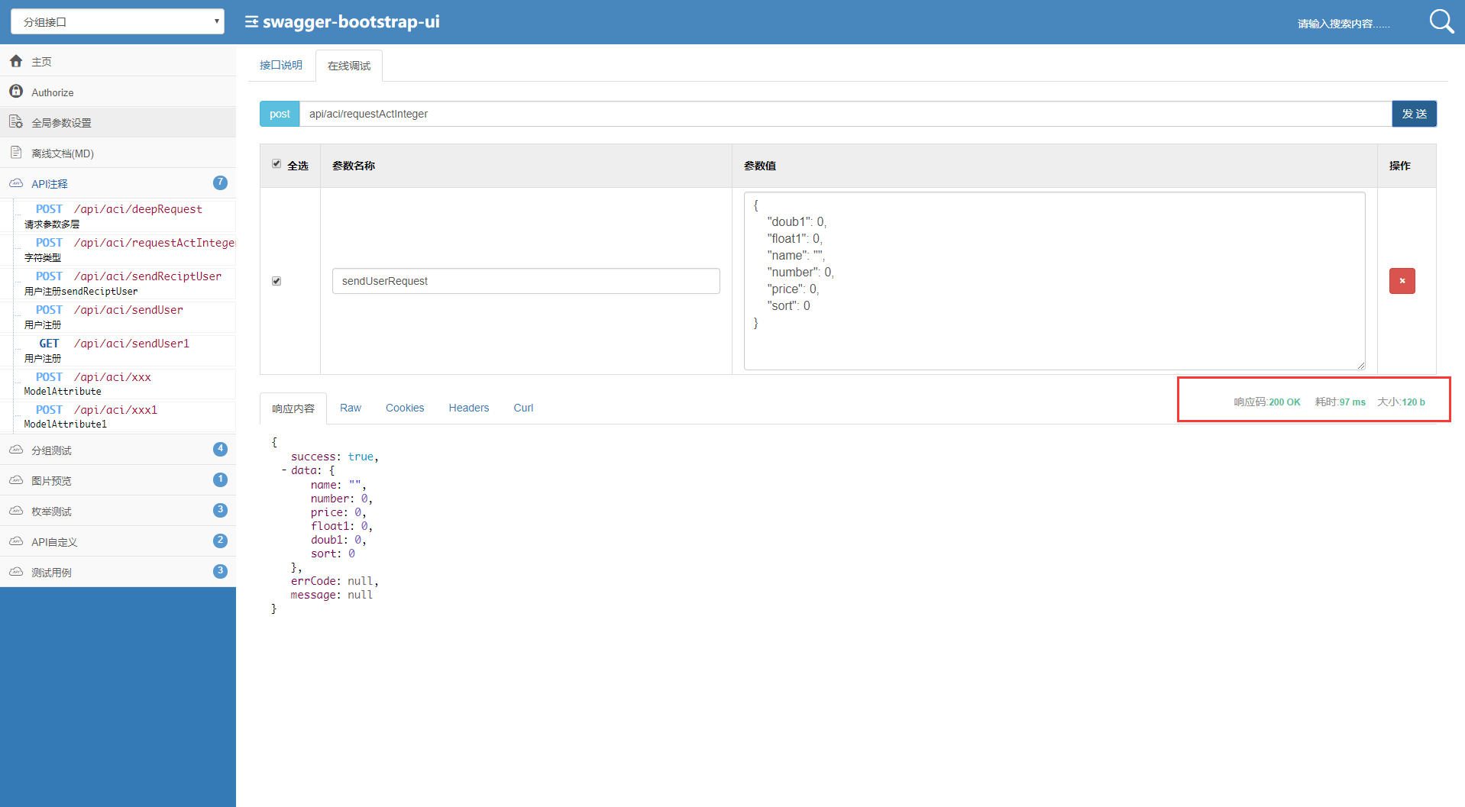Click the Authorize lock icon
Image resolution: width=1465 pixels, height=807 pixels.
click(x=16, y=92)
